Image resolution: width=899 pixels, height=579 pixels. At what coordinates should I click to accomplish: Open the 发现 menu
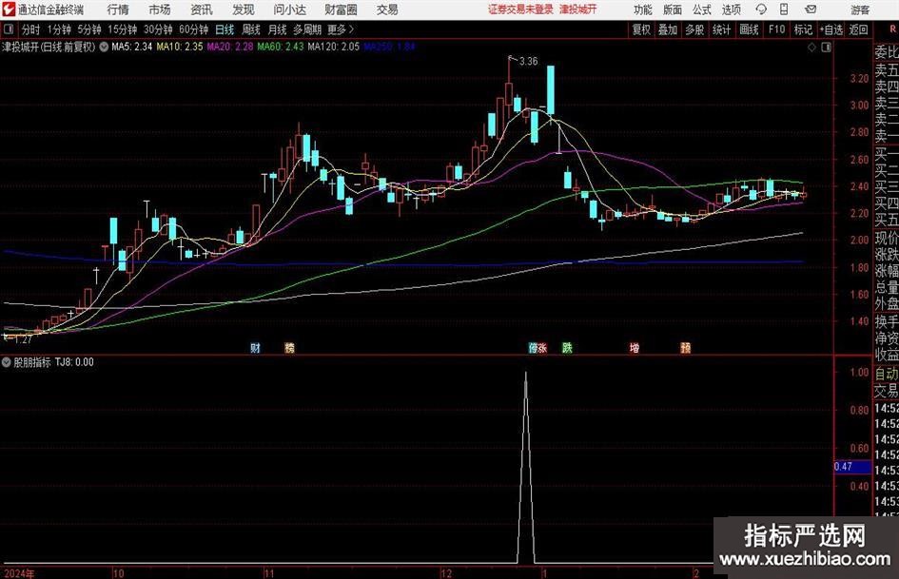pos(244,10)
